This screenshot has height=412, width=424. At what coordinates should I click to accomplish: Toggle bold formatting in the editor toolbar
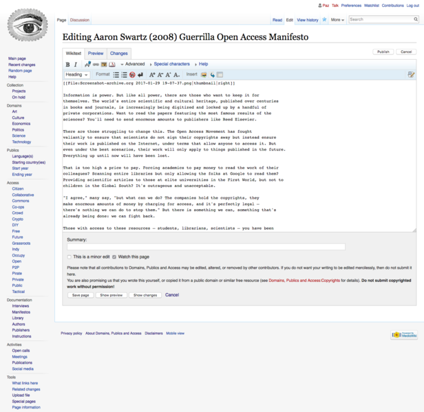pyautogui.click(x=67, y=64)
